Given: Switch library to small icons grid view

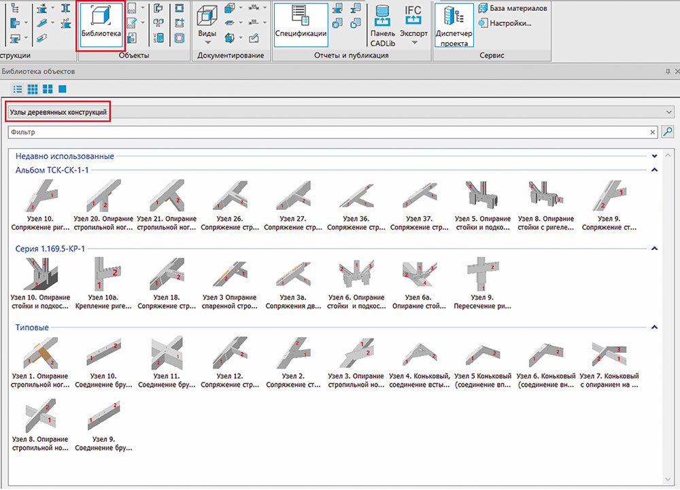Looking at the screenshot, I should [33, 89].
